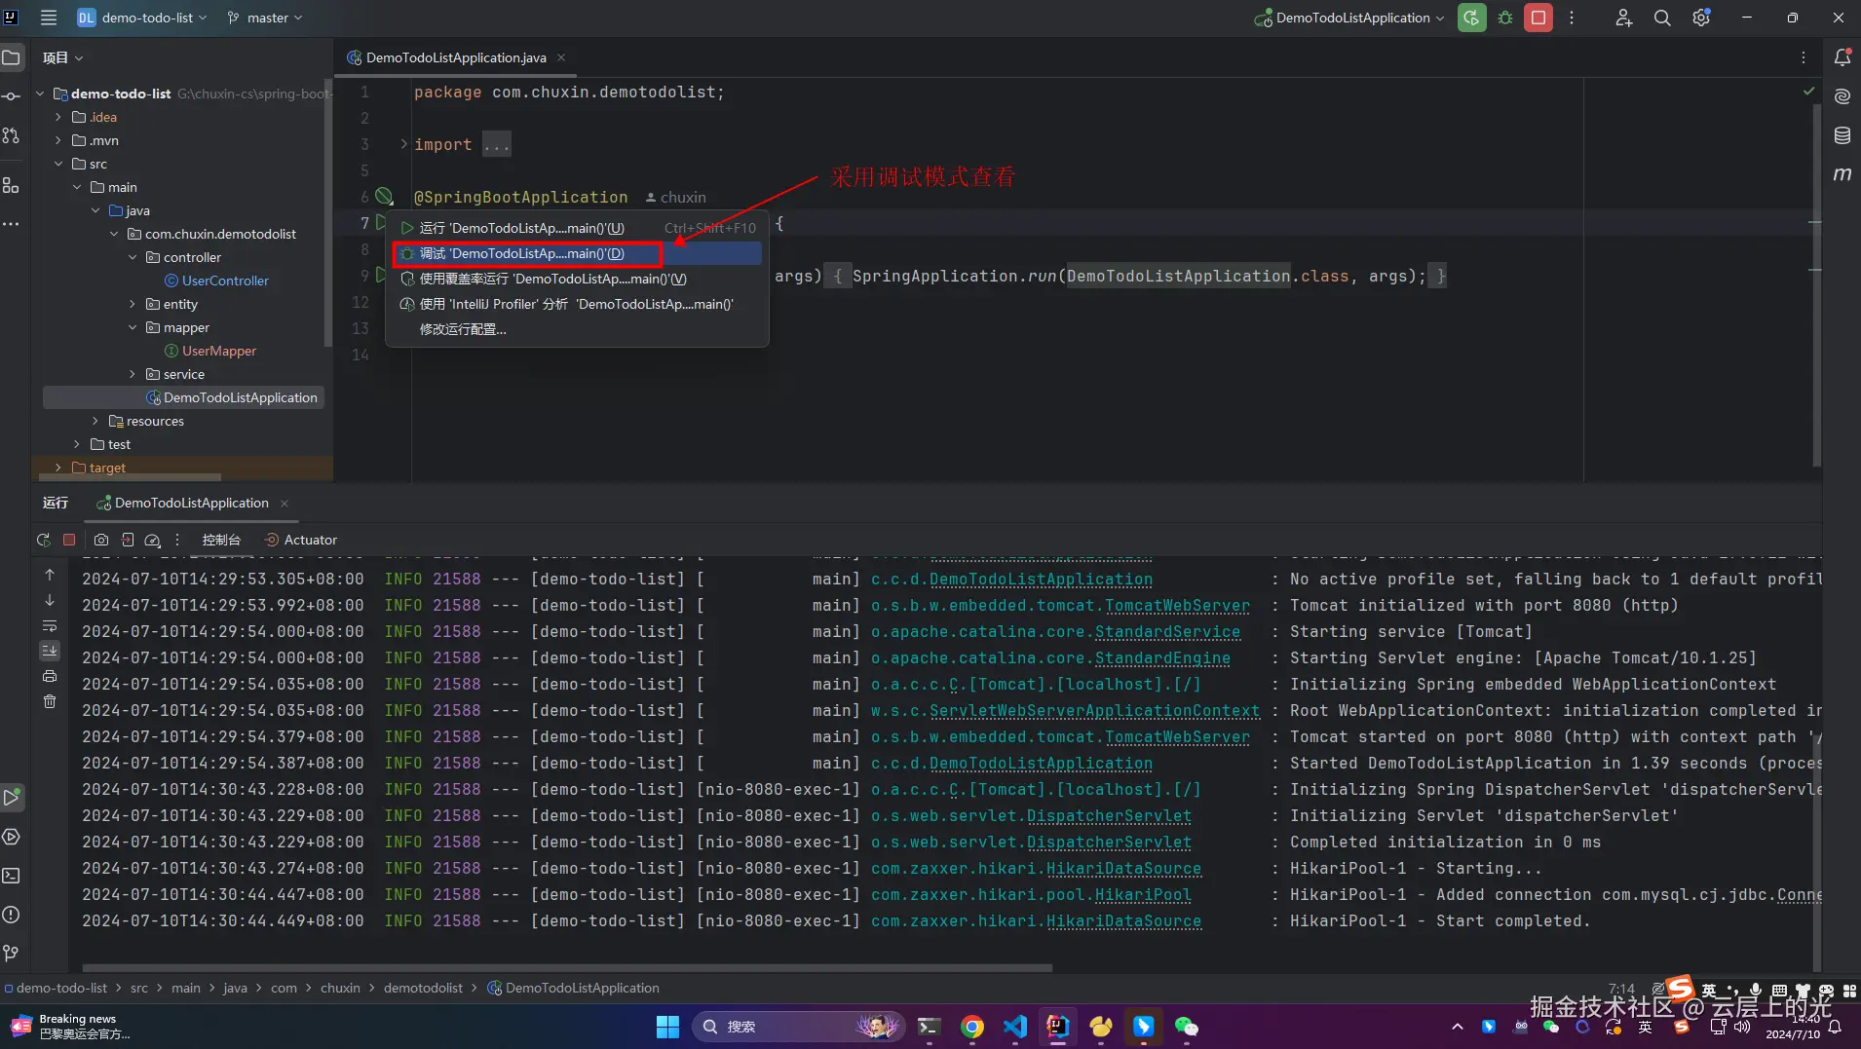
Task: Open the StandardEngine link in the console
Action: tap(1162, 657)
